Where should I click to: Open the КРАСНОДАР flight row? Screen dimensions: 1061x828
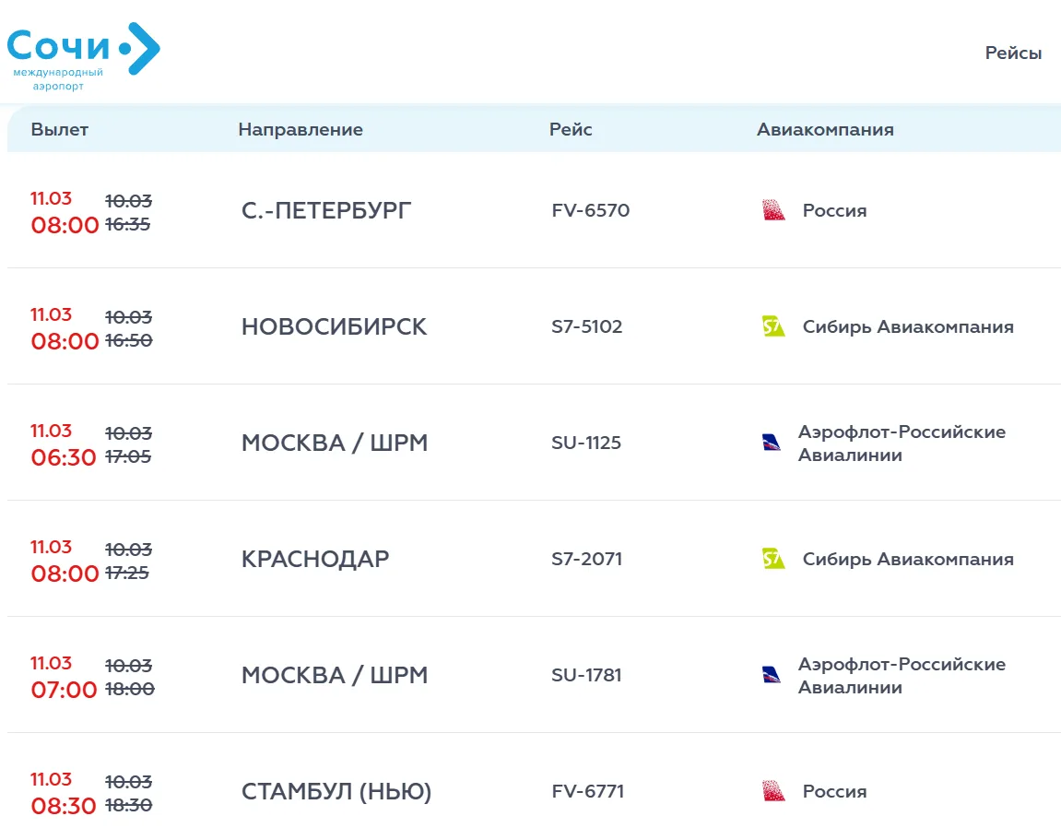click(315, 560)
